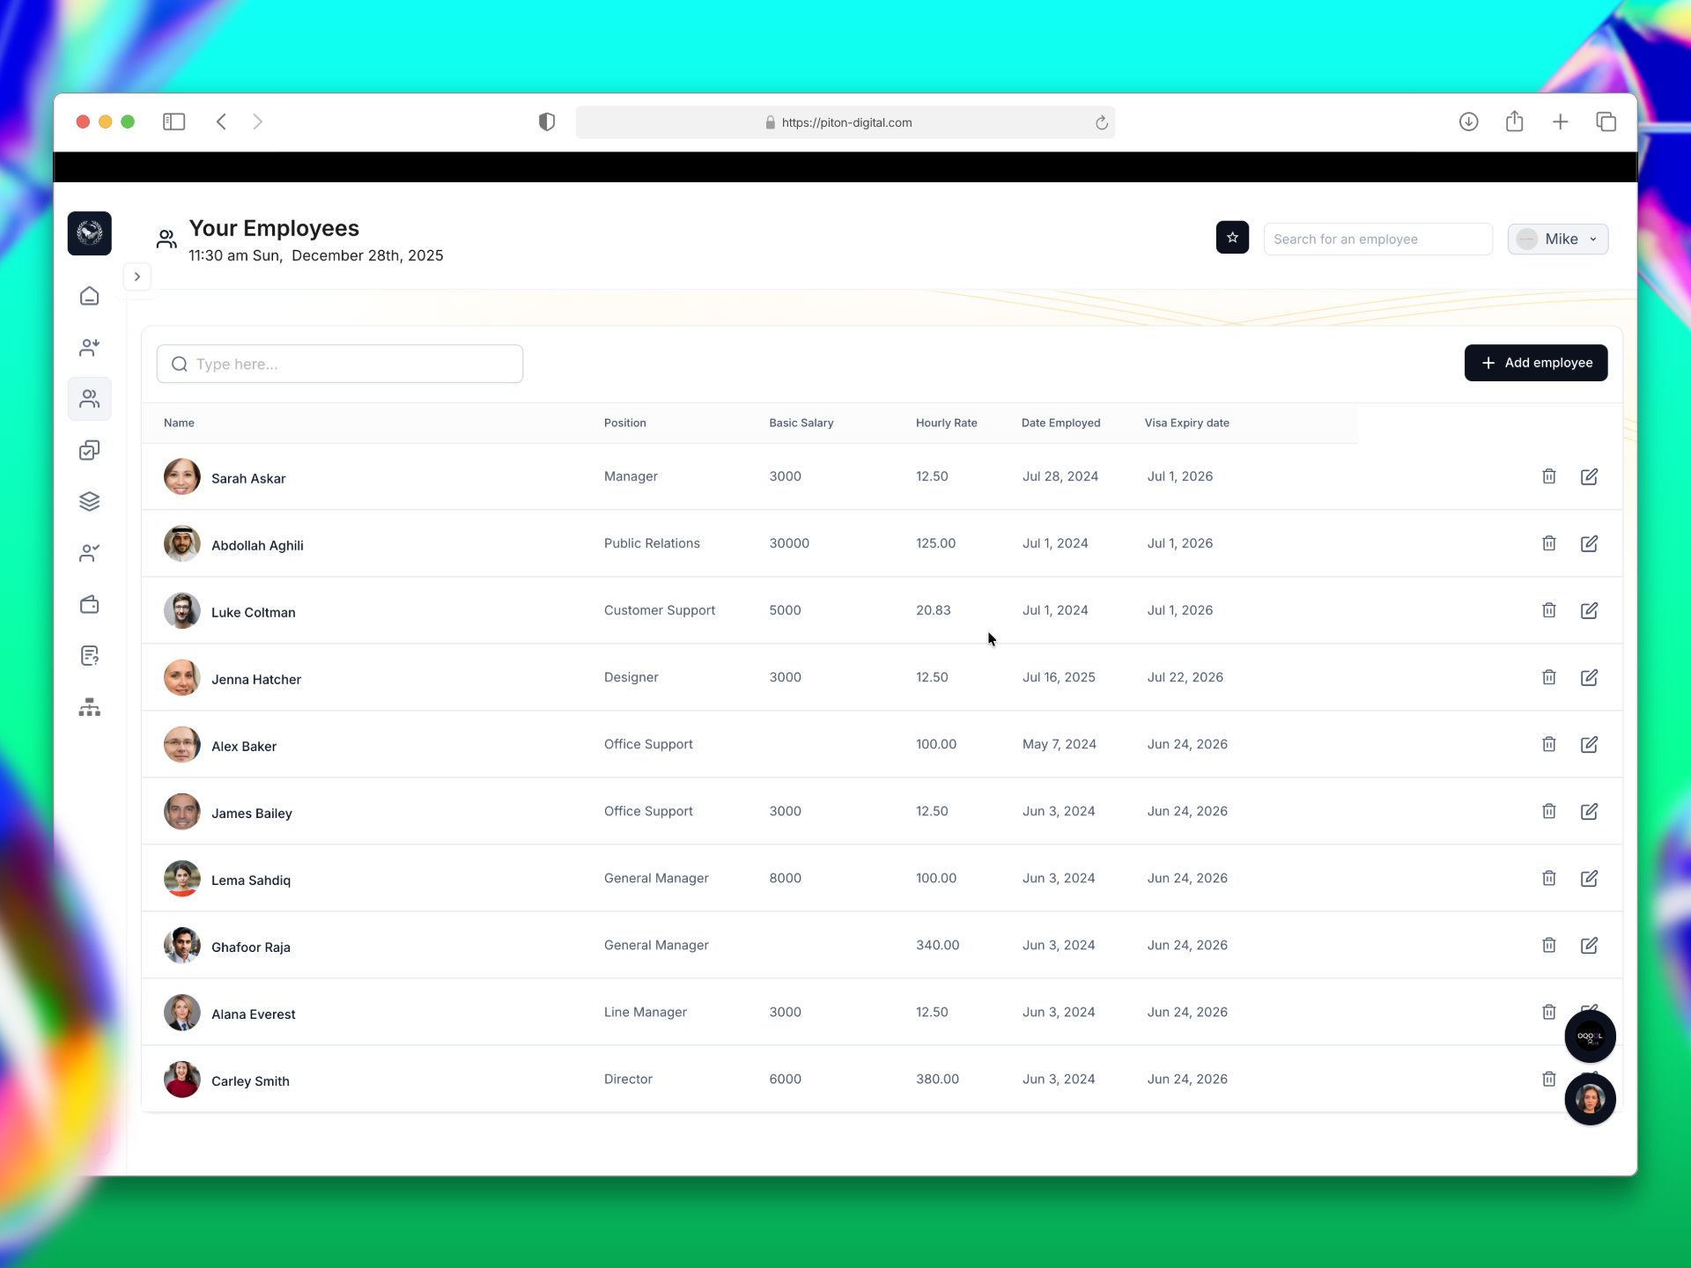Expand the sidebar using the chevron arrow
The height and width of the screenshot is (1268, 1691).
tap(137, 276)
